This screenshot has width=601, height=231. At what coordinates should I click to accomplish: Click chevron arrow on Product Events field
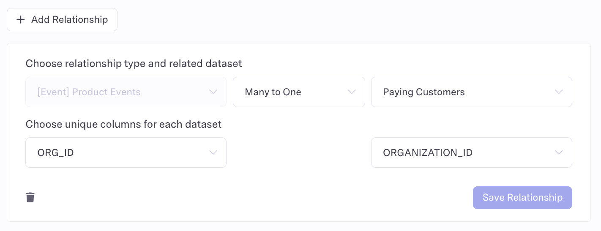[213, 92]
